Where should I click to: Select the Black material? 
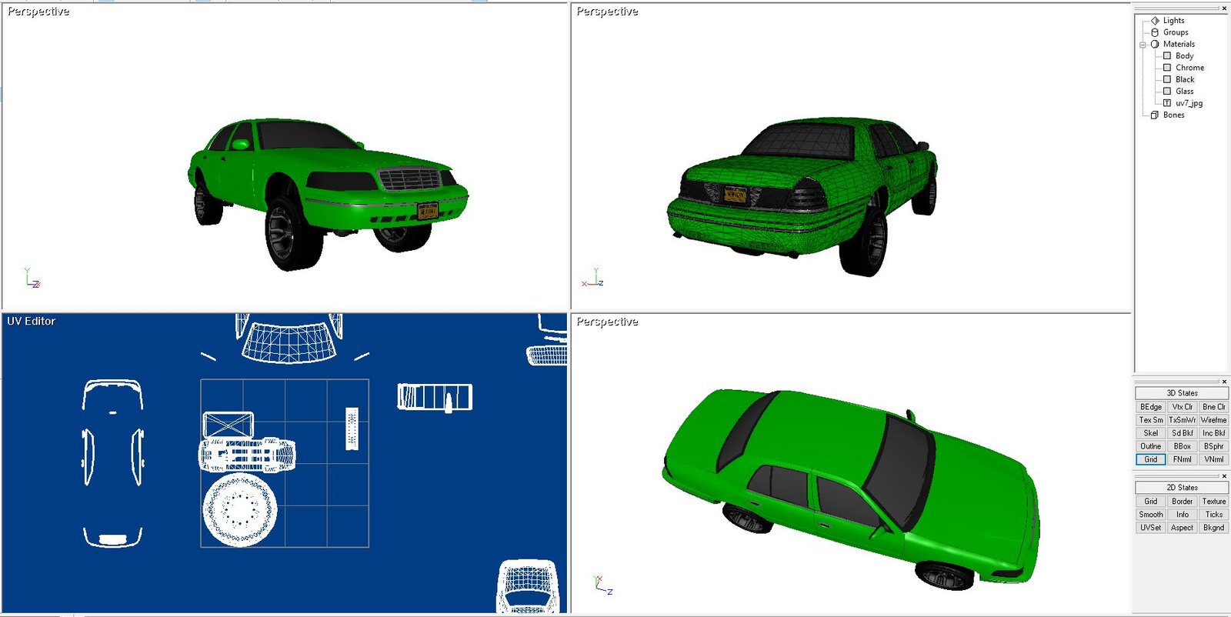(1185, 79)
